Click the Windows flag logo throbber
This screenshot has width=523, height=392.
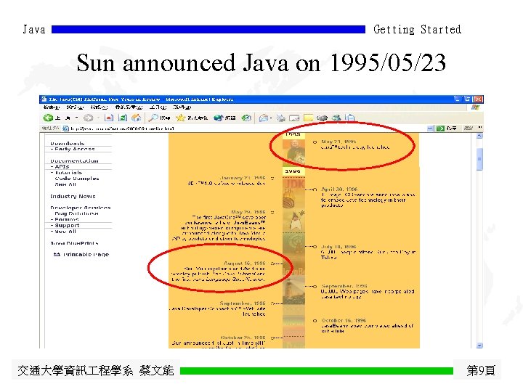(475, 107)
